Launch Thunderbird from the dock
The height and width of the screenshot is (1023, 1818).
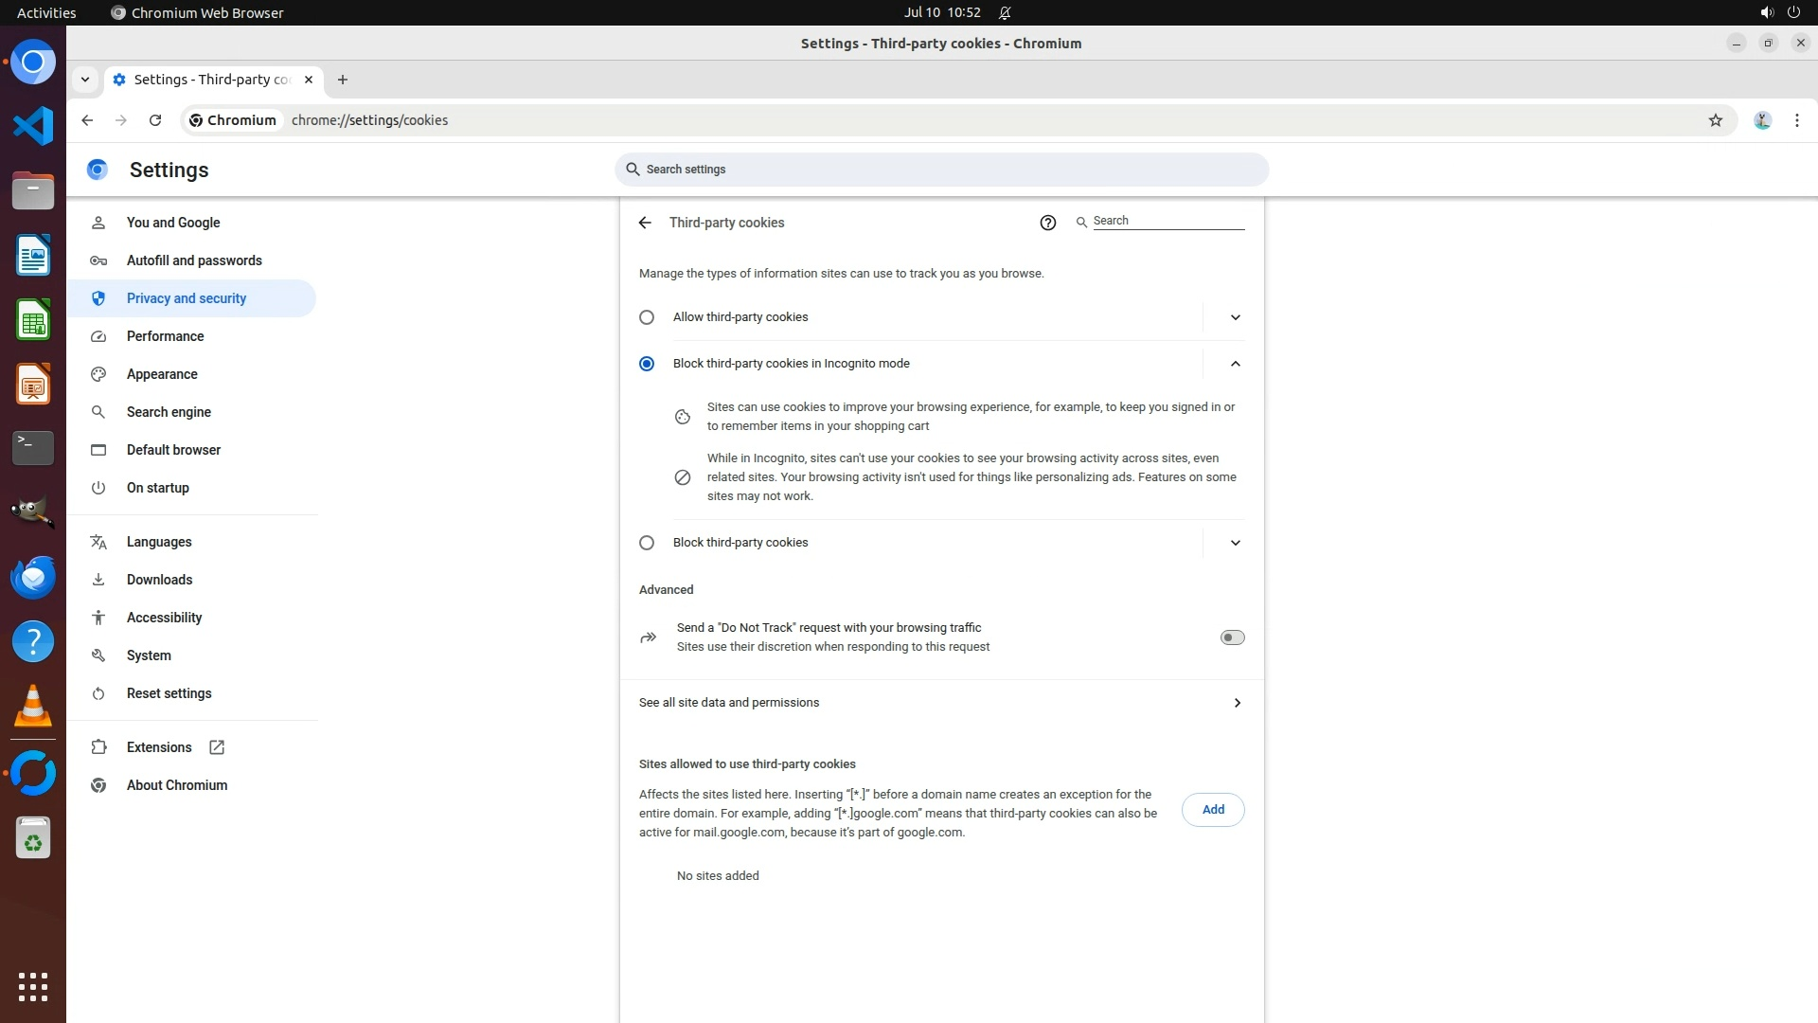33,577
